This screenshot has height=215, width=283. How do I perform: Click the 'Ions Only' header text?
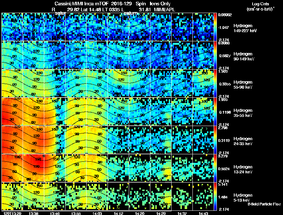click(x=160, y=4)
